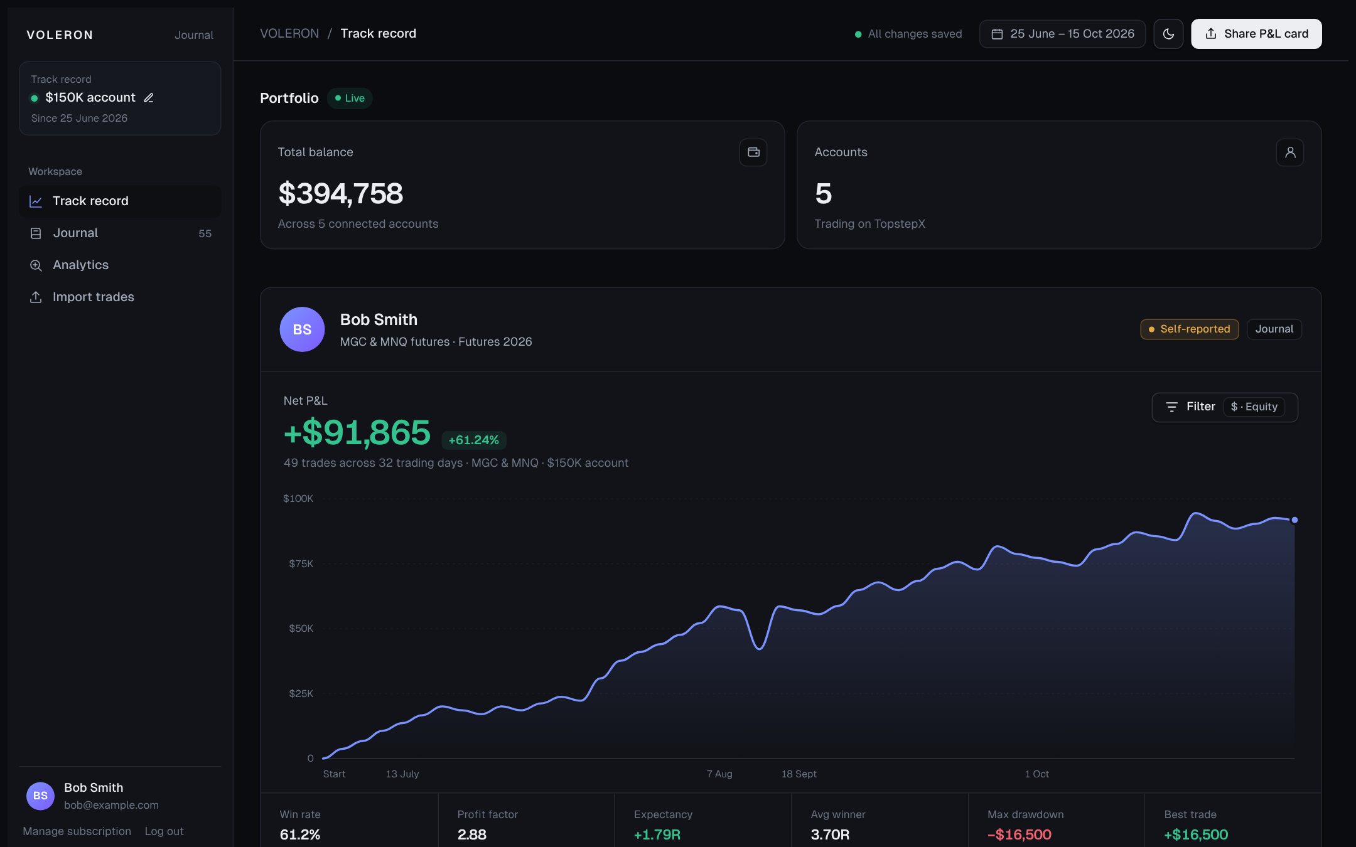Click the VOLERON logo in the sidebar

pyautogui.click(x=60, y=35)
